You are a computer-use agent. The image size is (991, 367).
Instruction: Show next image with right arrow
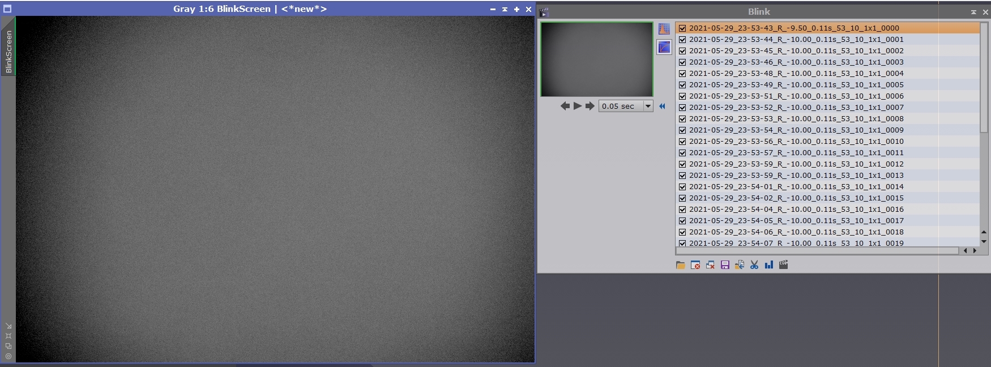tap(590, 106)
